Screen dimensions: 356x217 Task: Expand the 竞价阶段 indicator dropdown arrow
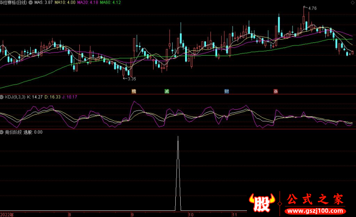coord(2,132)
